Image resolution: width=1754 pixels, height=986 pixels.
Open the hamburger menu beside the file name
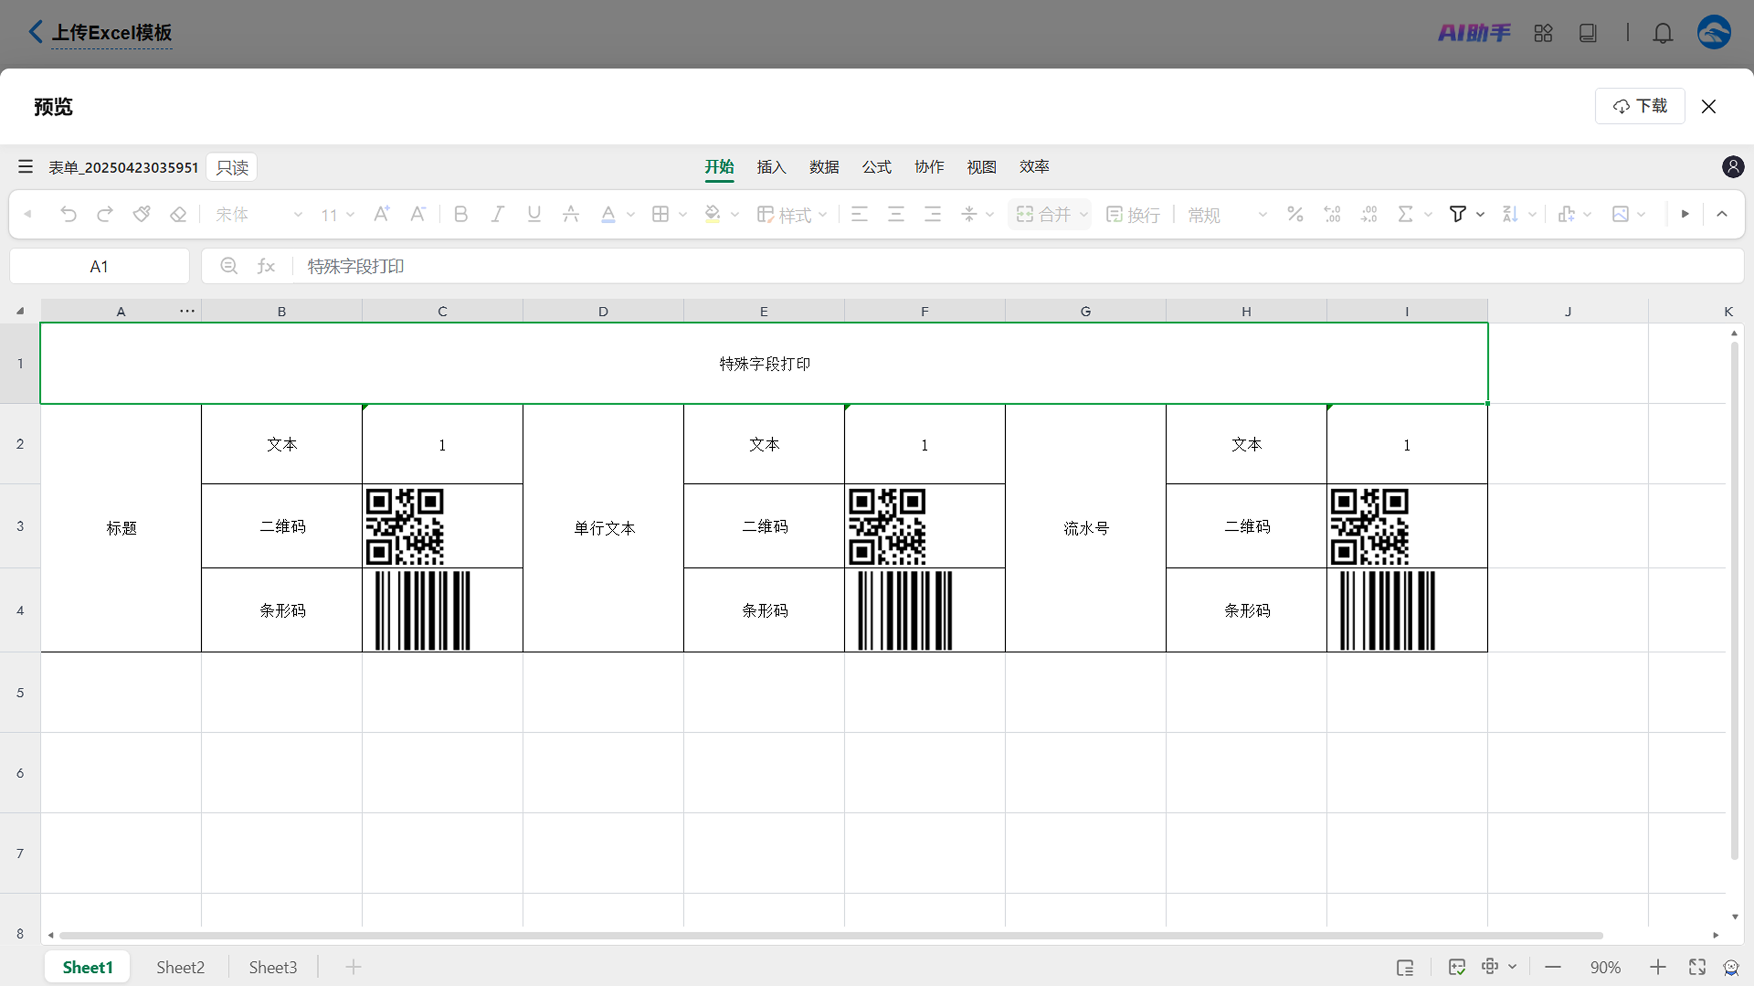[25, 167]
